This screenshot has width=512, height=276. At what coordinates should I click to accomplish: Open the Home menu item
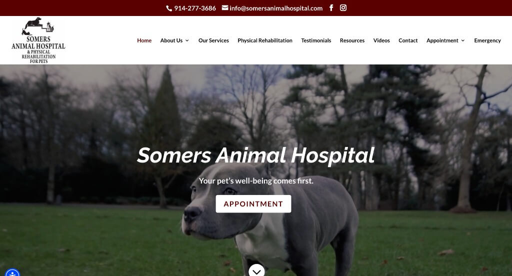(144, 40)
